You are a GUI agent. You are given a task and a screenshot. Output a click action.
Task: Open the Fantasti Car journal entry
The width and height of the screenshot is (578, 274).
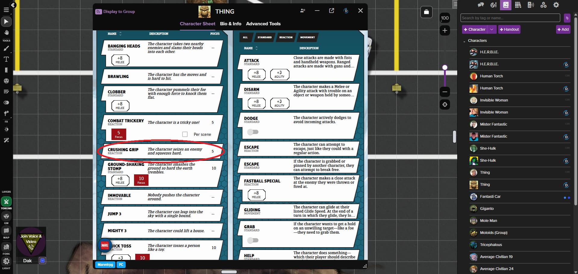point(520,197)
